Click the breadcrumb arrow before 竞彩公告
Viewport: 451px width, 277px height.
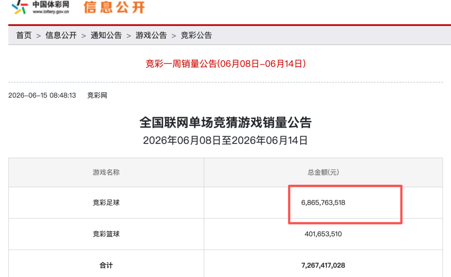pos(174,36)
